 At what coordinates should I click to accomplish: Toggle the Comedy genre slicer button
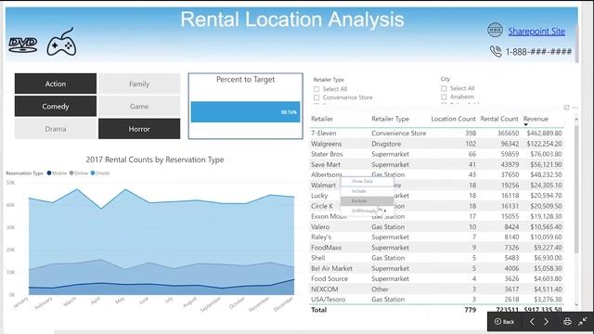[56, 107]
